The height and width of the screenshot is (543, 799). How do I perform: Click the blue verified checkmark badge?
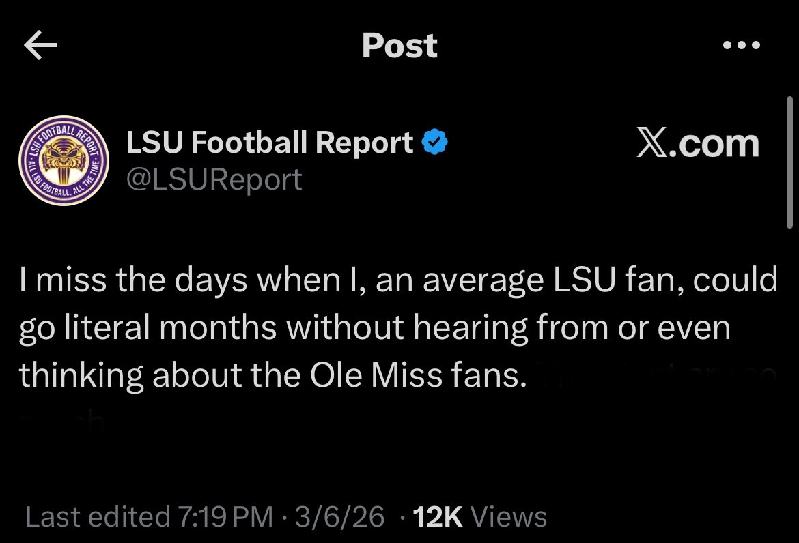[435, 143]
